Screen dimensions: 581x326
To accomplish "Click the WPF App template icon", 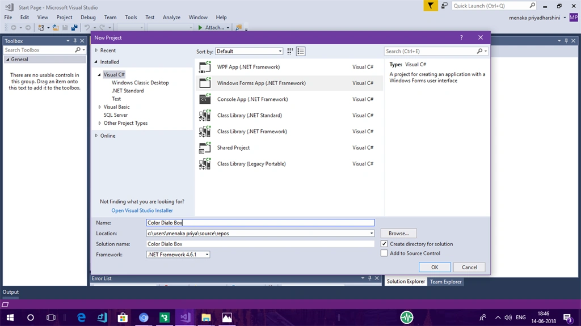I will point(205,67).
